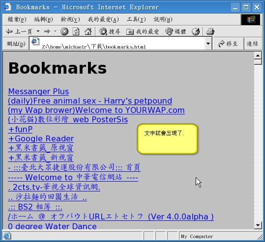Open the address bar dropdown list

pos(208,44)
